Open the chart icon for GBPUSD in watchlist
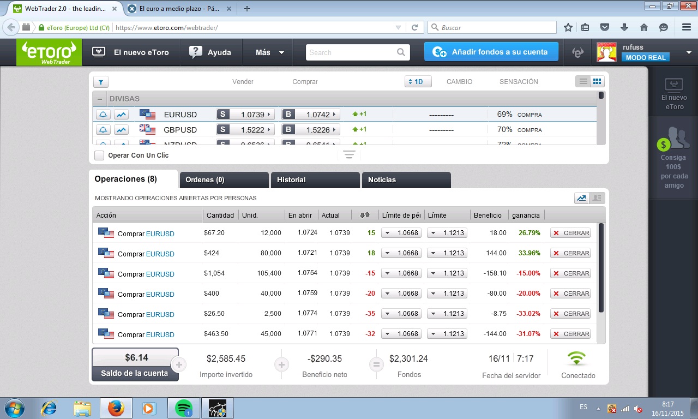The image size is (698, 419). (x=121, y=130)
